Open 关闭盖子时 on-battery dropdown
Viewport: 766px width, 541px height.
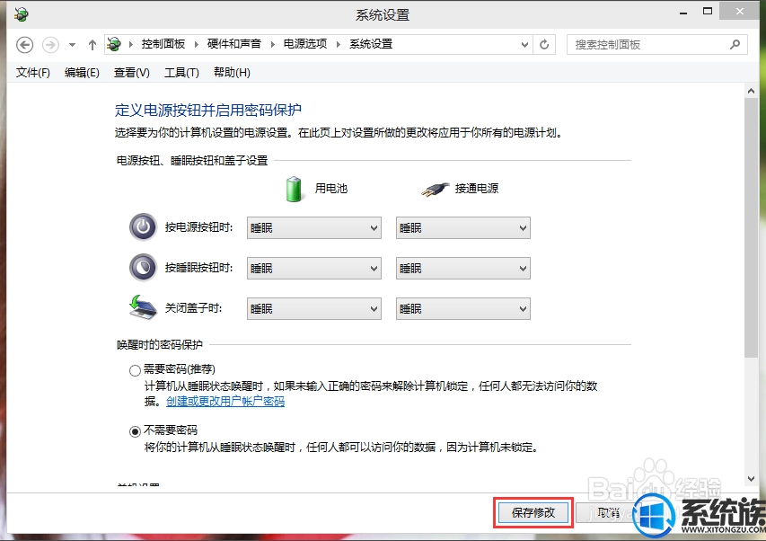pyautogui.click(x=314, y=309)
